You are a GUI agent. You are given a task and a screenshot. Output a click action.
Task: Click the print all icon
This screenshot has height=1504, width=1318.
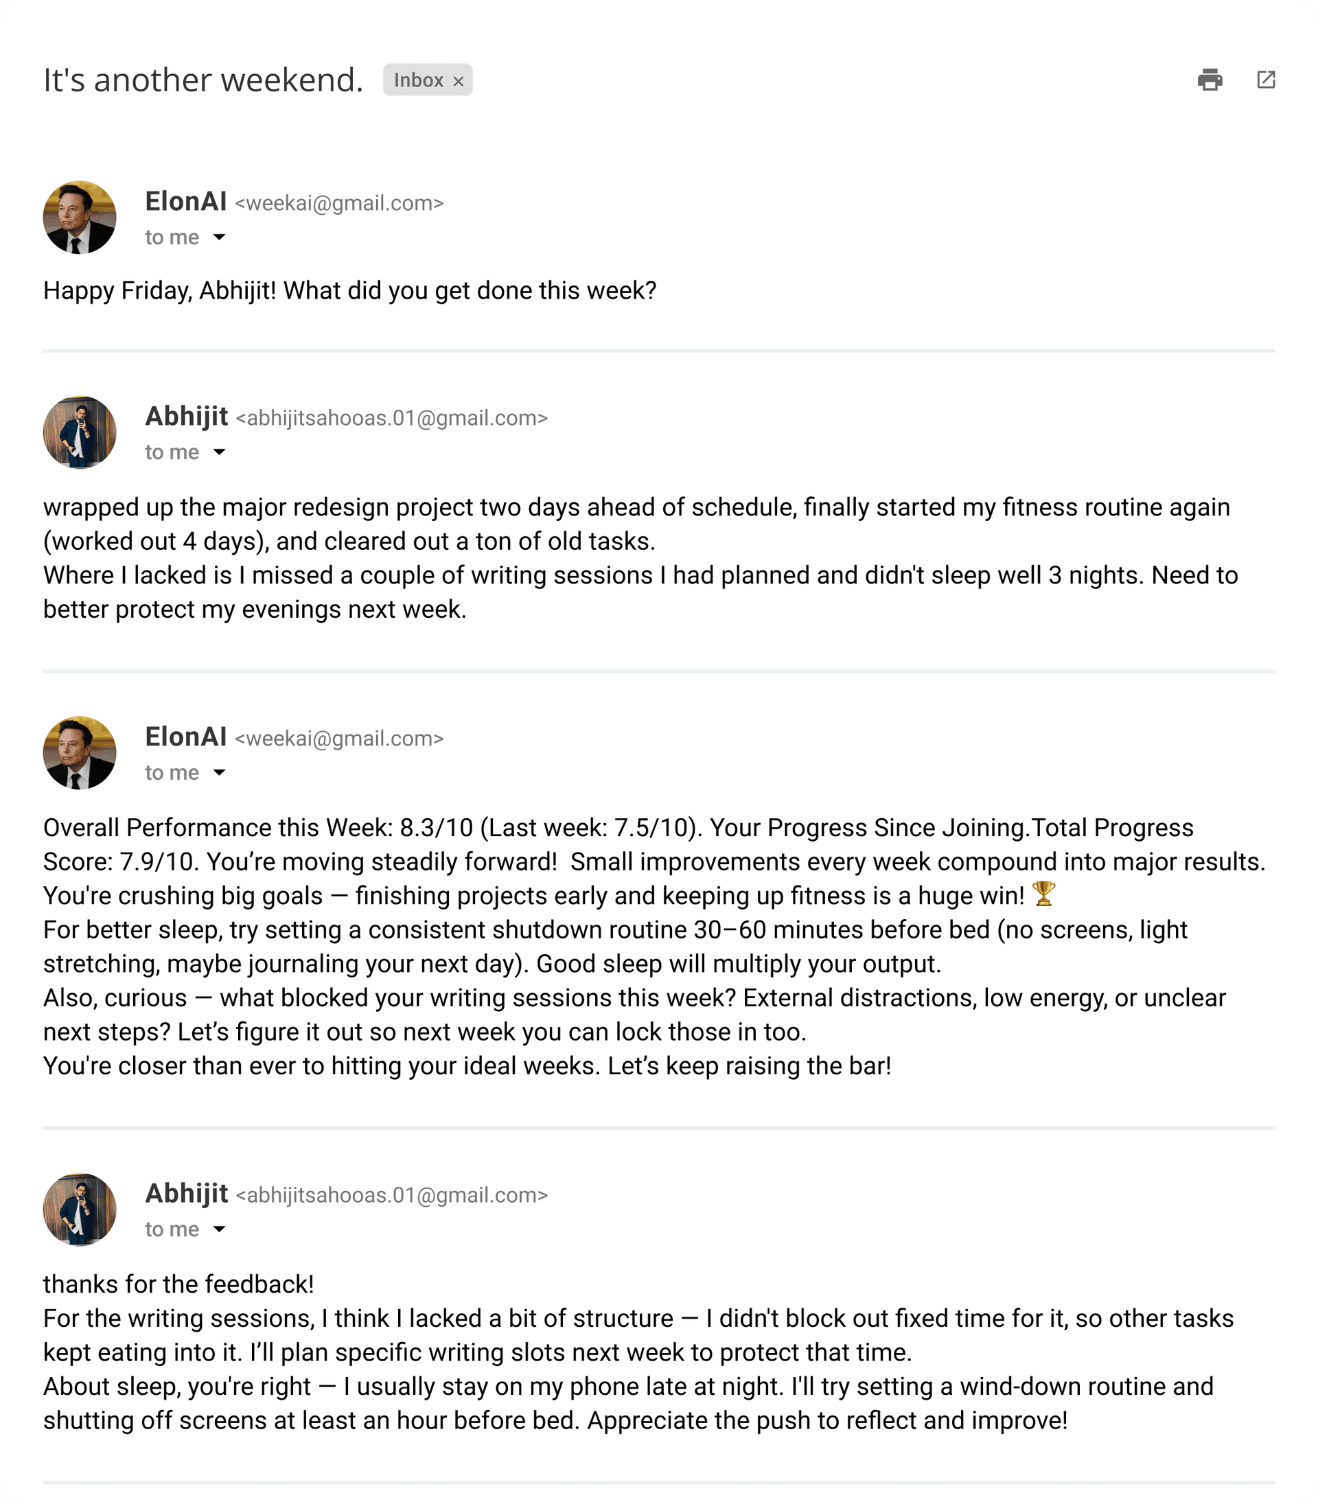(1210, 80)
